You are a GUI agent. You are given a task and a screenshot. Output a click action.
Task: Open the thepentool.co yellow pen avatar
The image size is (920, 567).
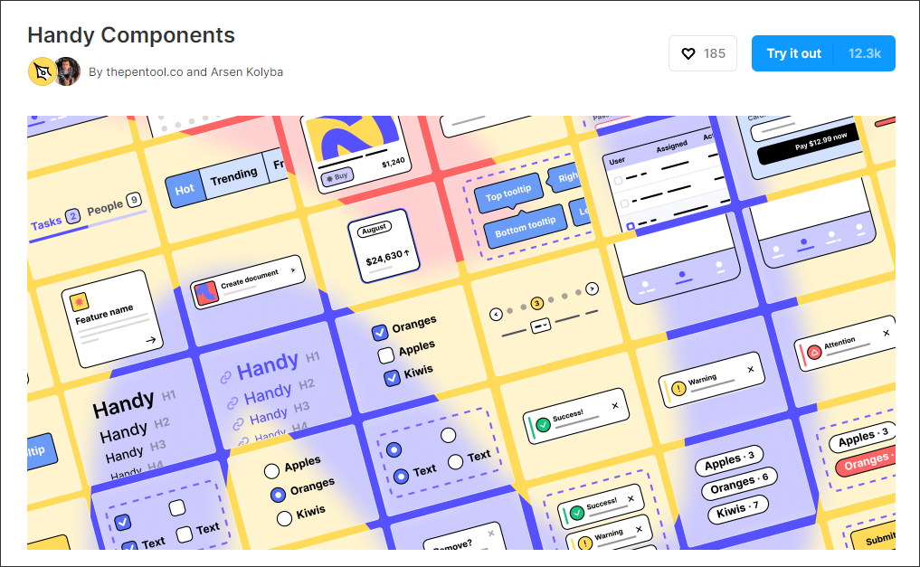click(43, 72)
